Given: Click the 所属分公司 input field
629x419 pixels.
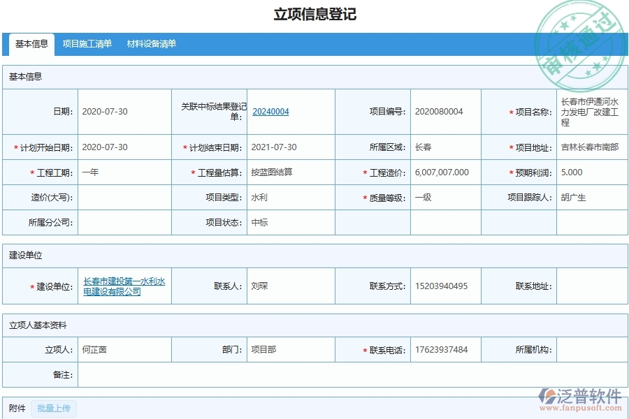Looking at the screenshot, I should tap(126, 223).
